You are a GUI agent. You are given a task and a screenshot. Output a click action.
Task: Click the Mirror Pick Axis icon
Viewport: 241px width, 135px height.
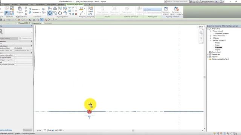pyautogui.click(x=60, y=9)
